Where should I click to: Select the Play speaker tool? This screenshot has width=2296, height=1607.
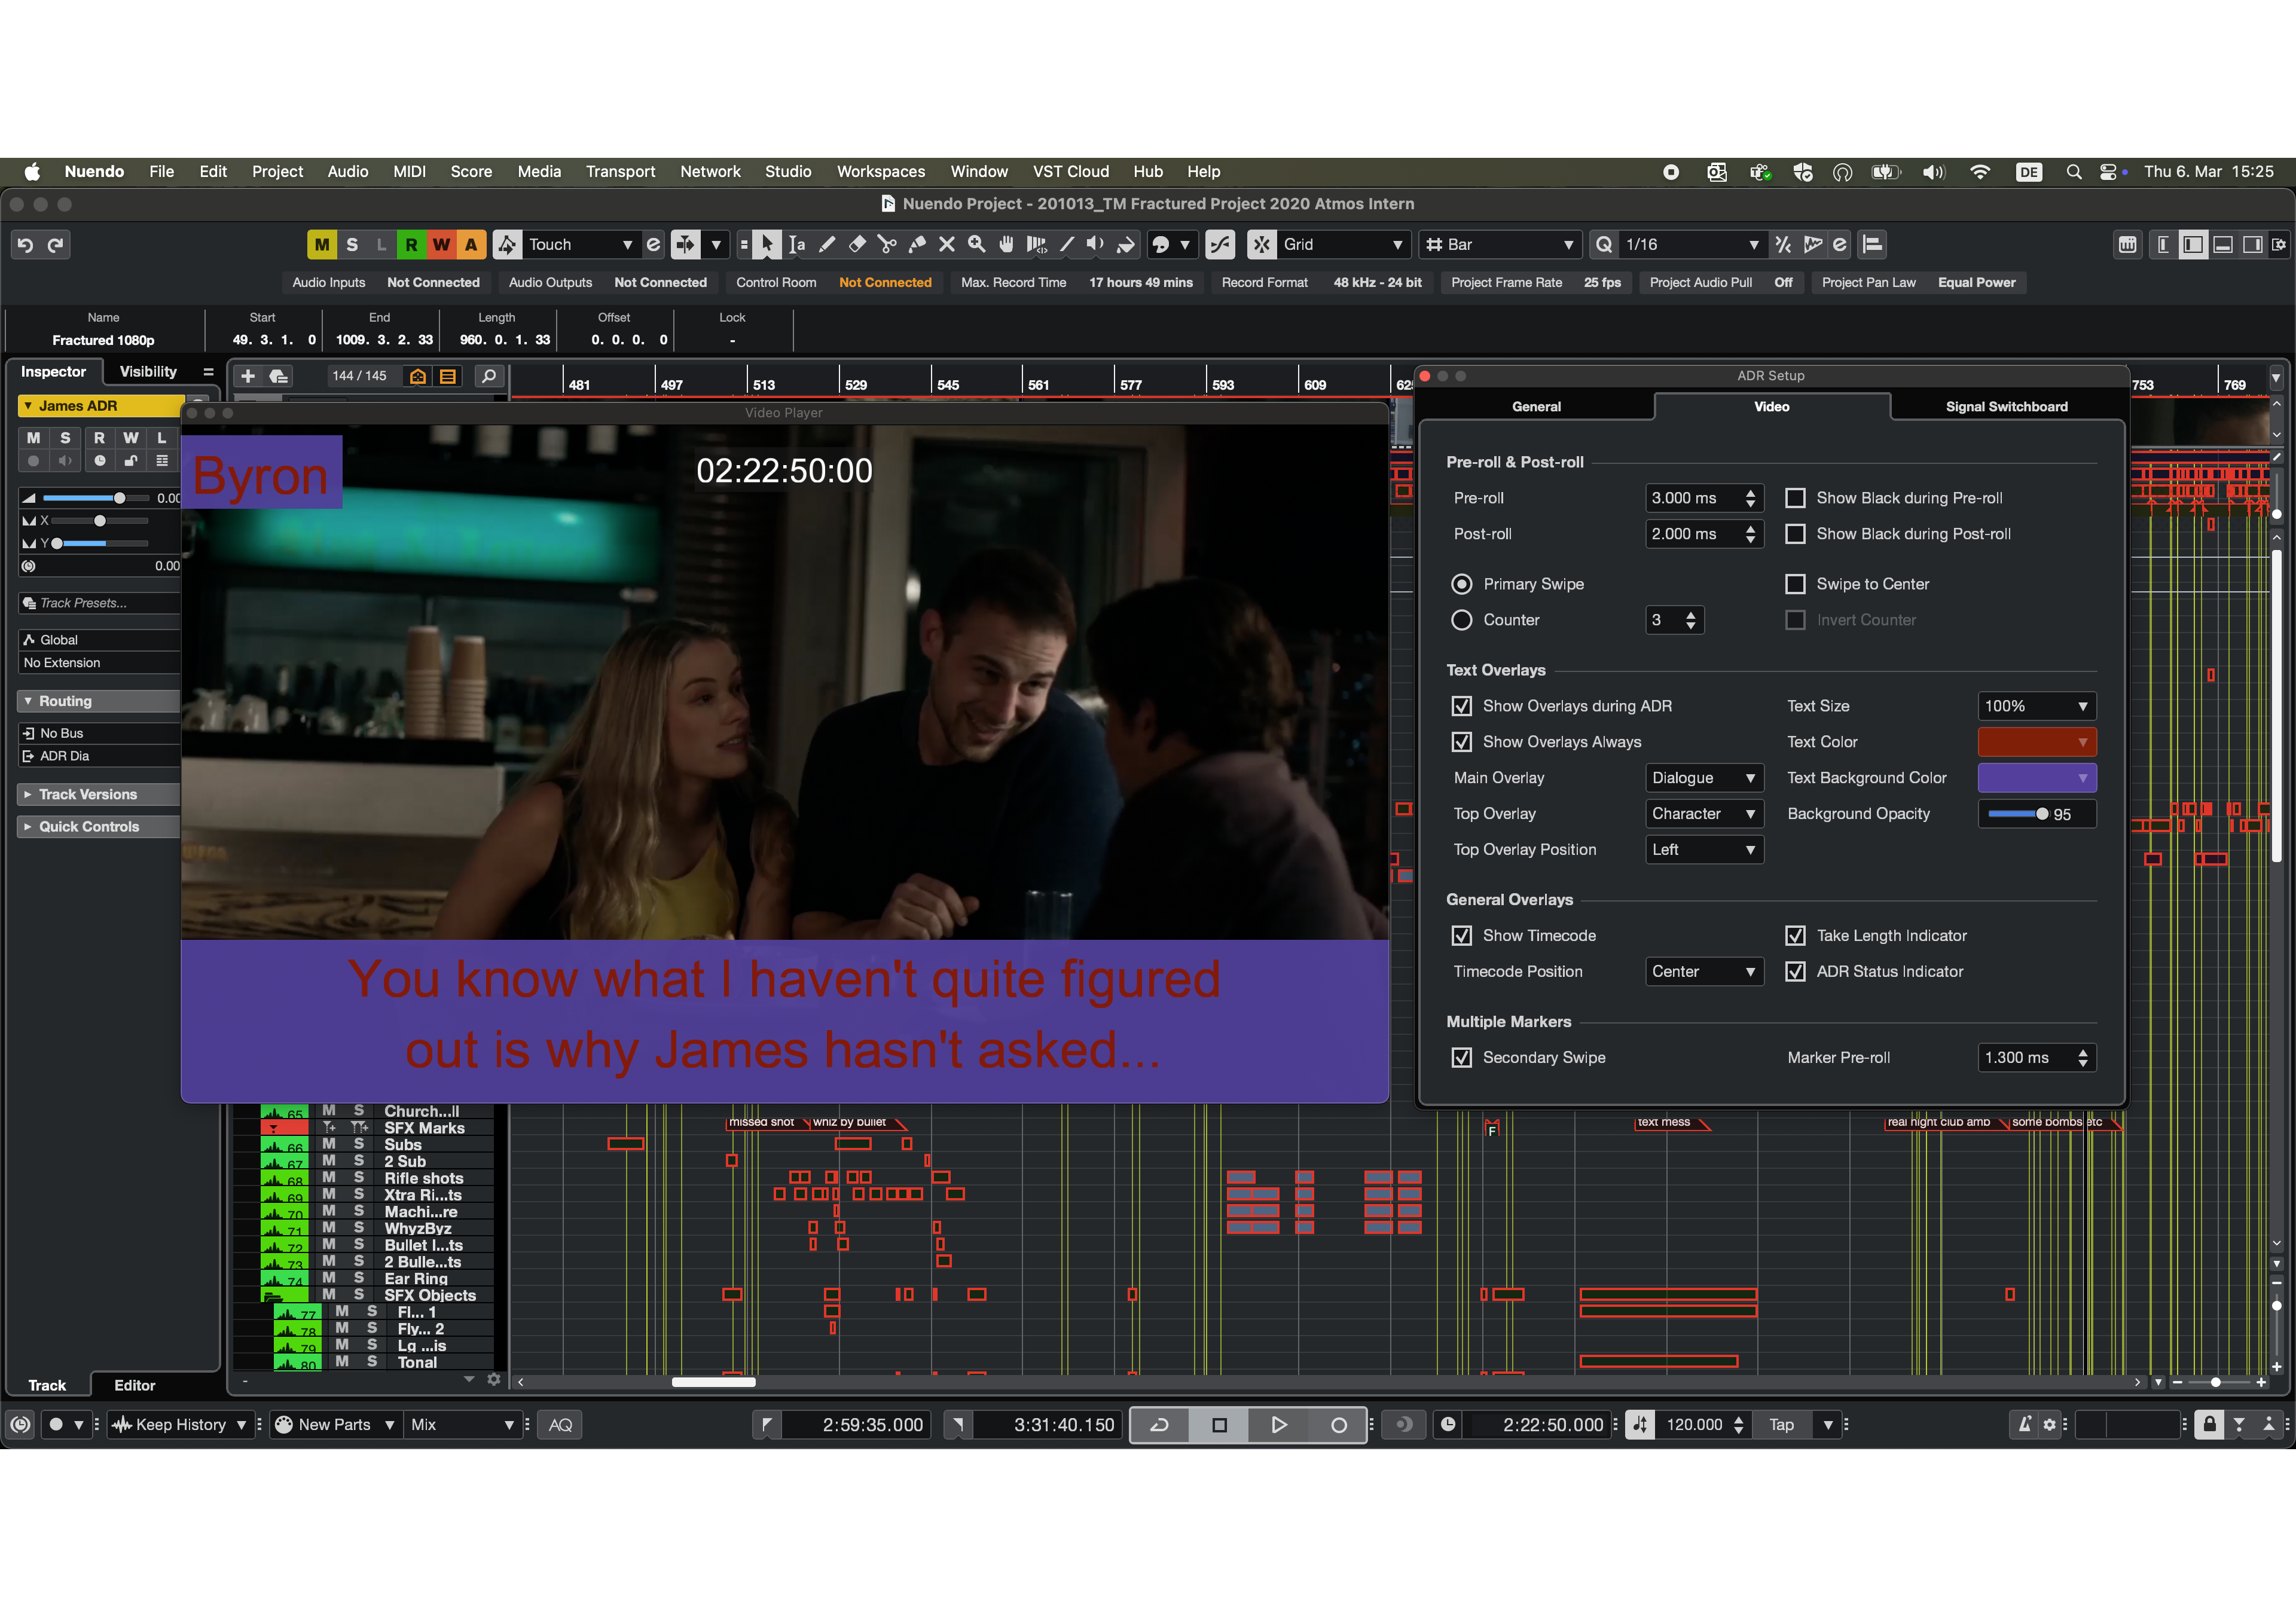[1097, 244]
